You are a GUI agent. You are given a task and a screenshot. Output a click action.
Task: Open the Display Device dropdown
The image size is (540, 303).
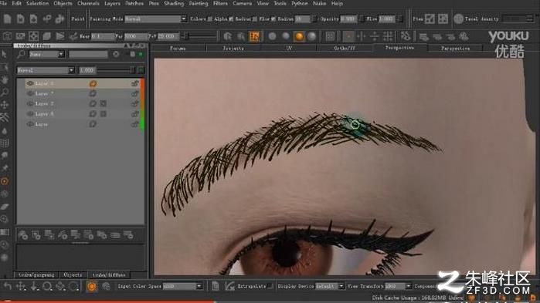tap(330, 286)
